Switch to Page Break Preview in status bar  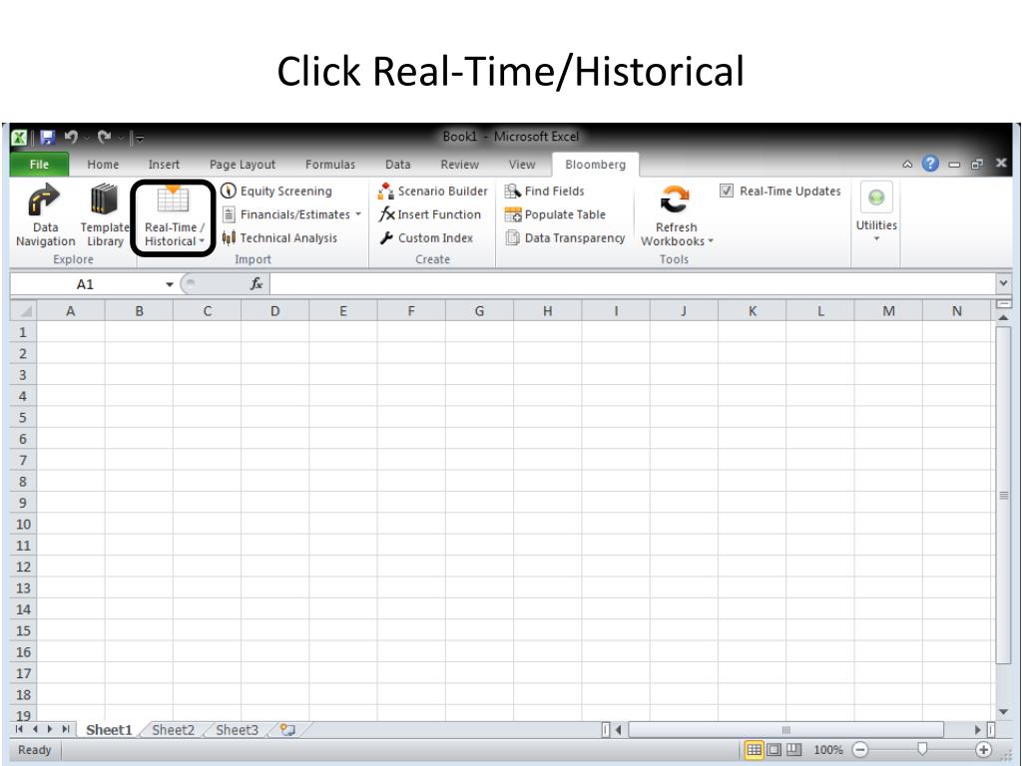click(793, 750)
